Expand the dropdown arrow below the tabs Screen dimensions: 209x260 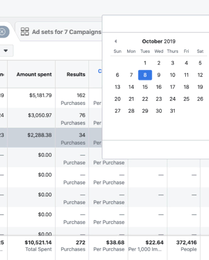pos(6,50)
